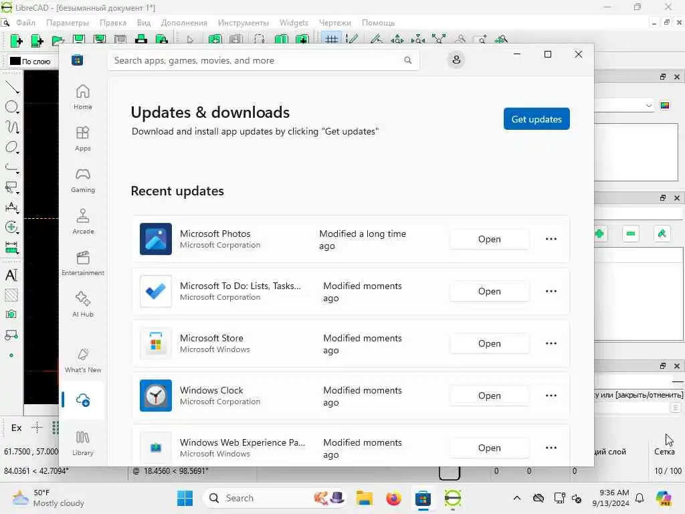Go to Home in Microsoft Store sidebar
This screenshot has height=514, width=685.
pyautogui.click(x=82, y=97)
